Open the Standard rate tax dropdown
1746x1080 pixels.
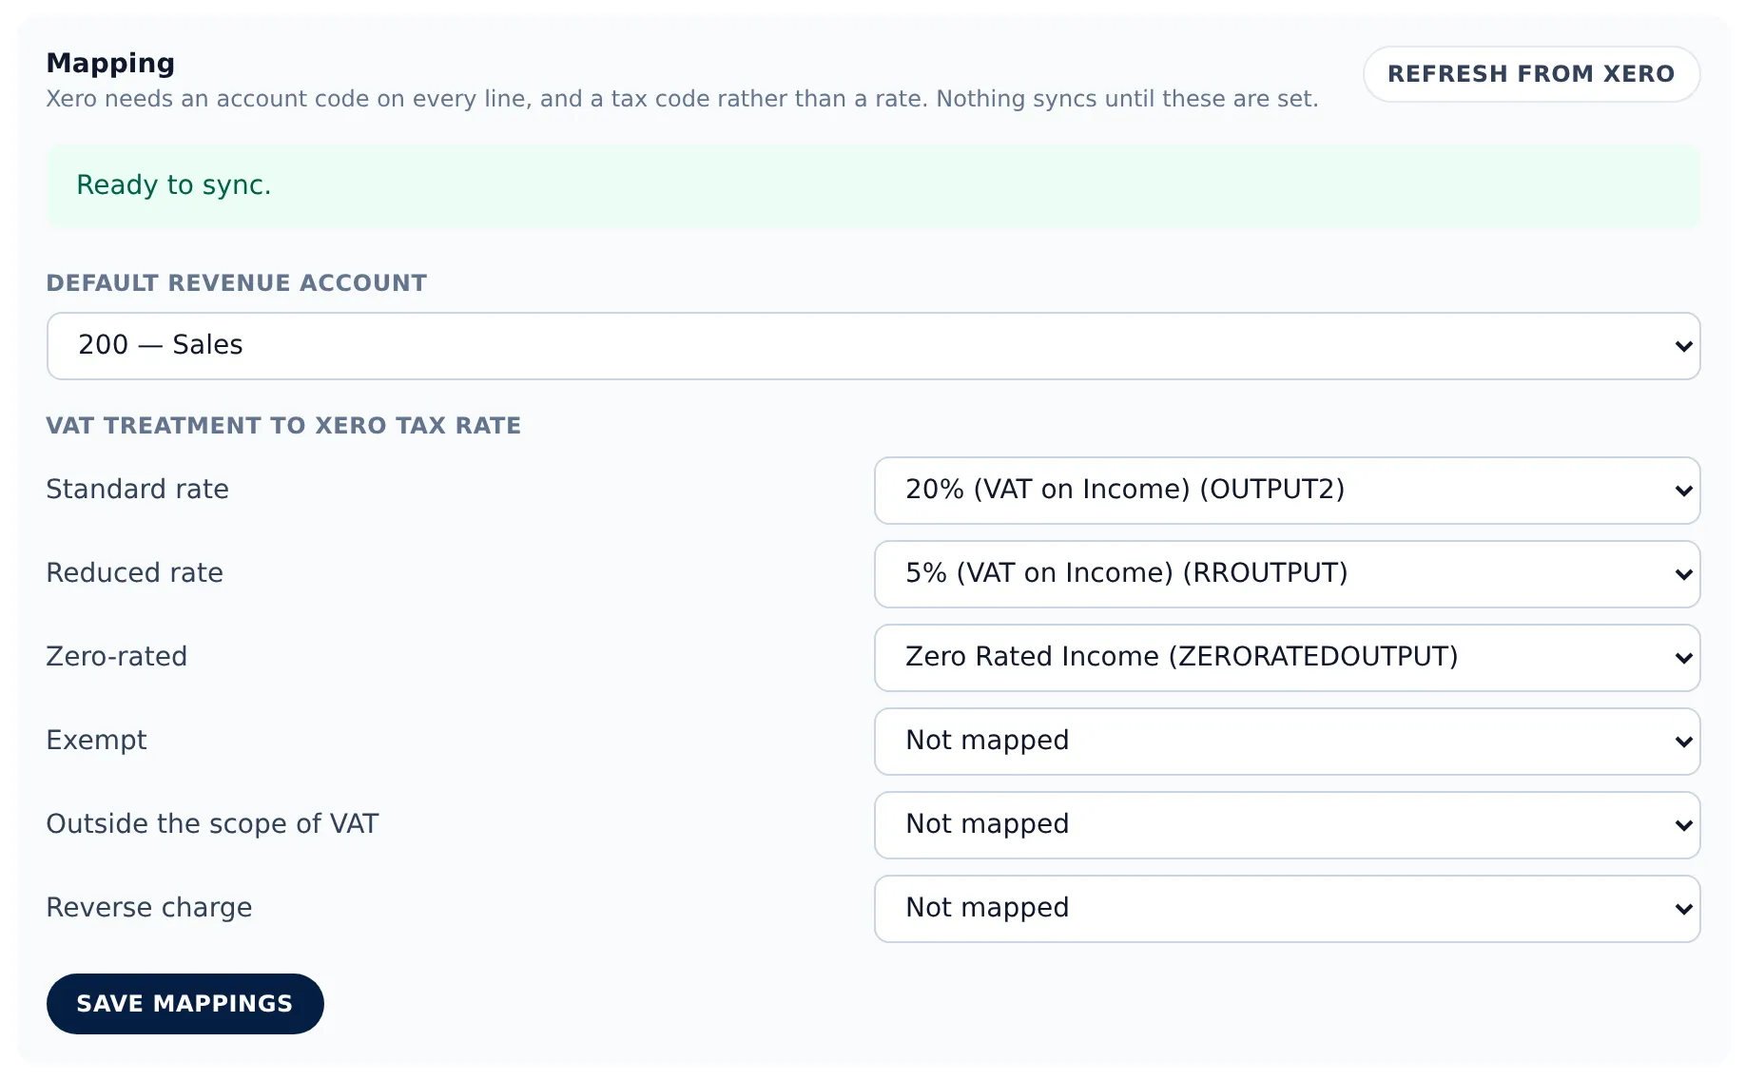coord(1287,491)
